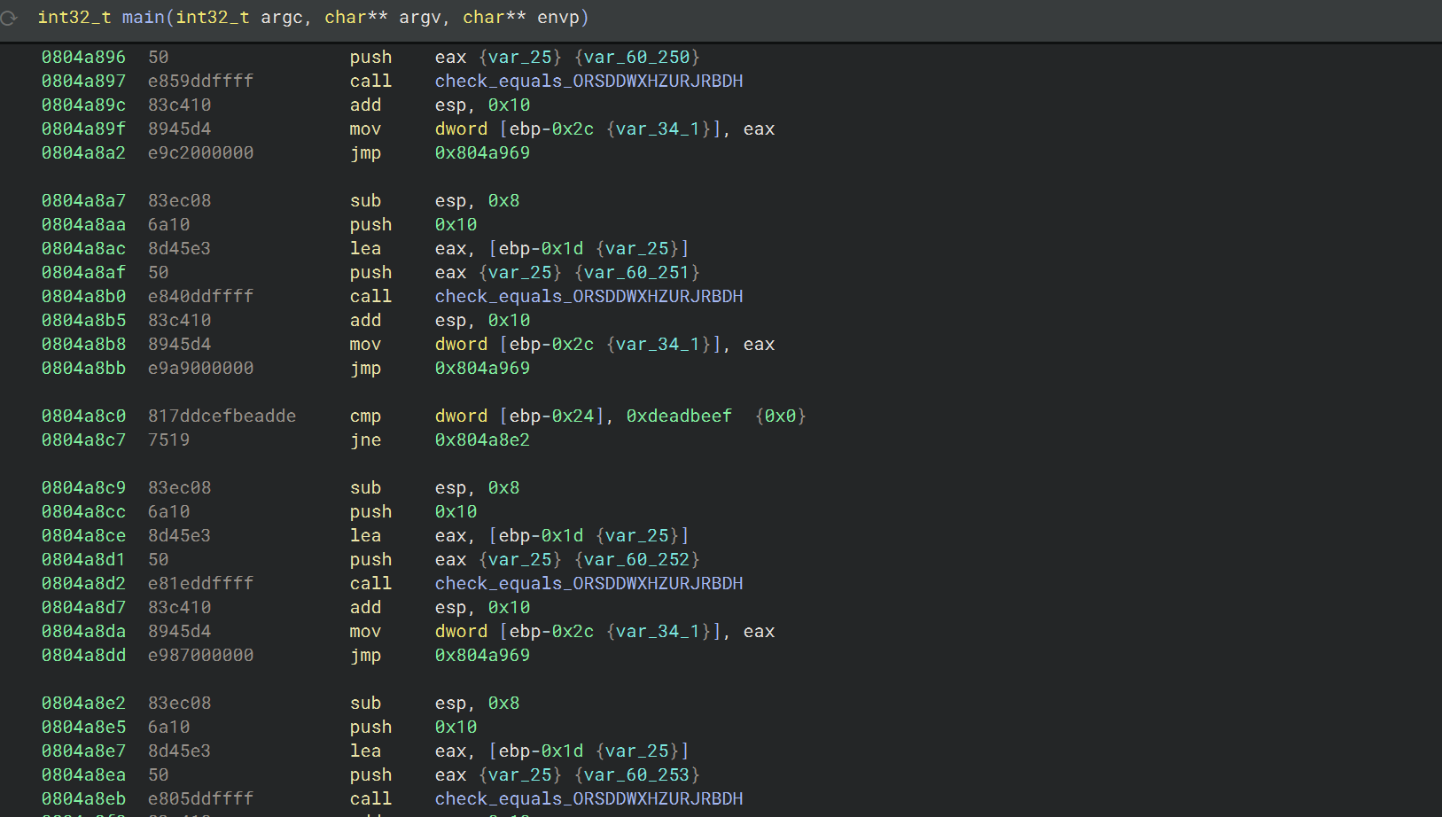Select the argc parameter in function signature
Viewport: 1442px width, 817px height.
tap(282, 18)
